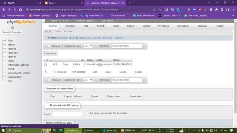Screen dimensions: 237x133
Task: Click the page vertical scrollbar
Action: 236,67
